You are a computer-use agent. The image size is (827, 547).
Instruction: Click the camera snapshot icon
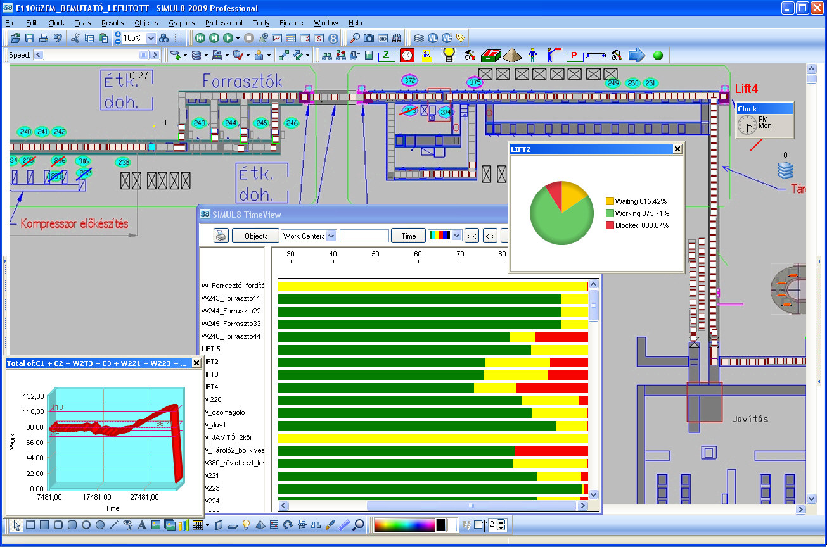(369, 38)
